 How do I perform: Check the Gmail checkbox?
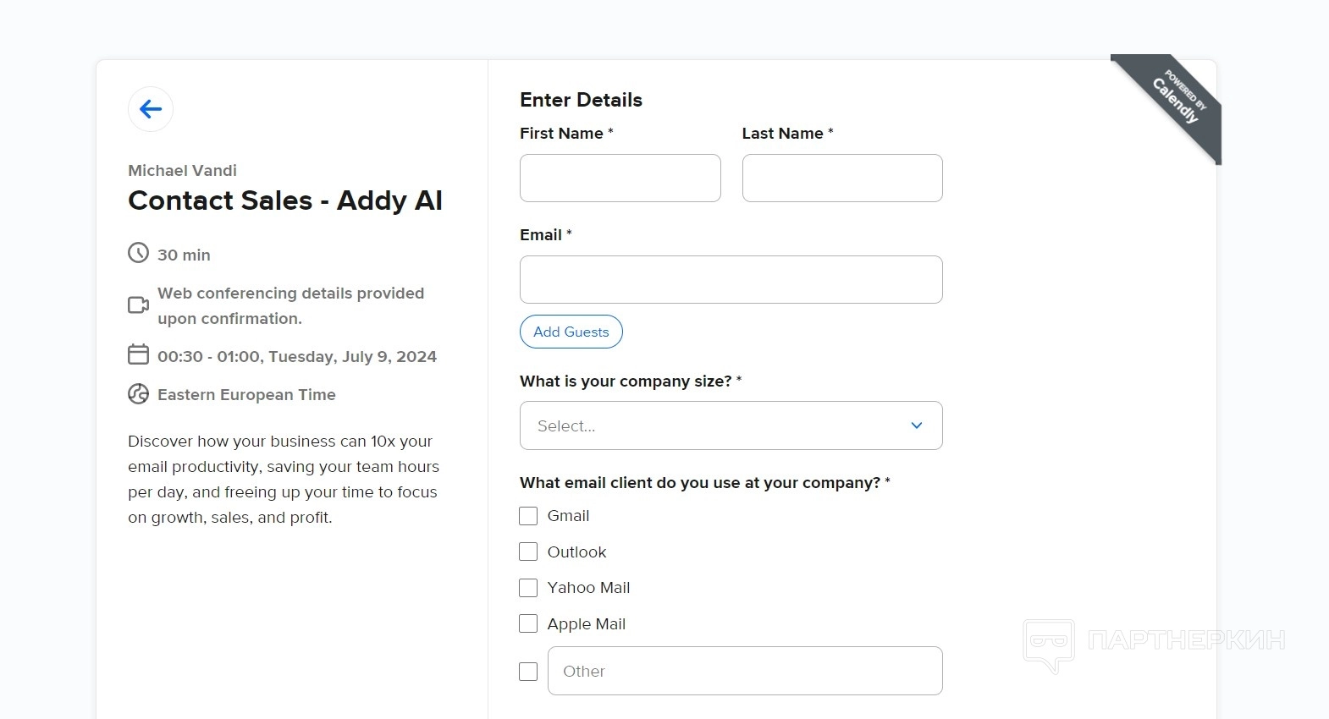click(528, 516)
